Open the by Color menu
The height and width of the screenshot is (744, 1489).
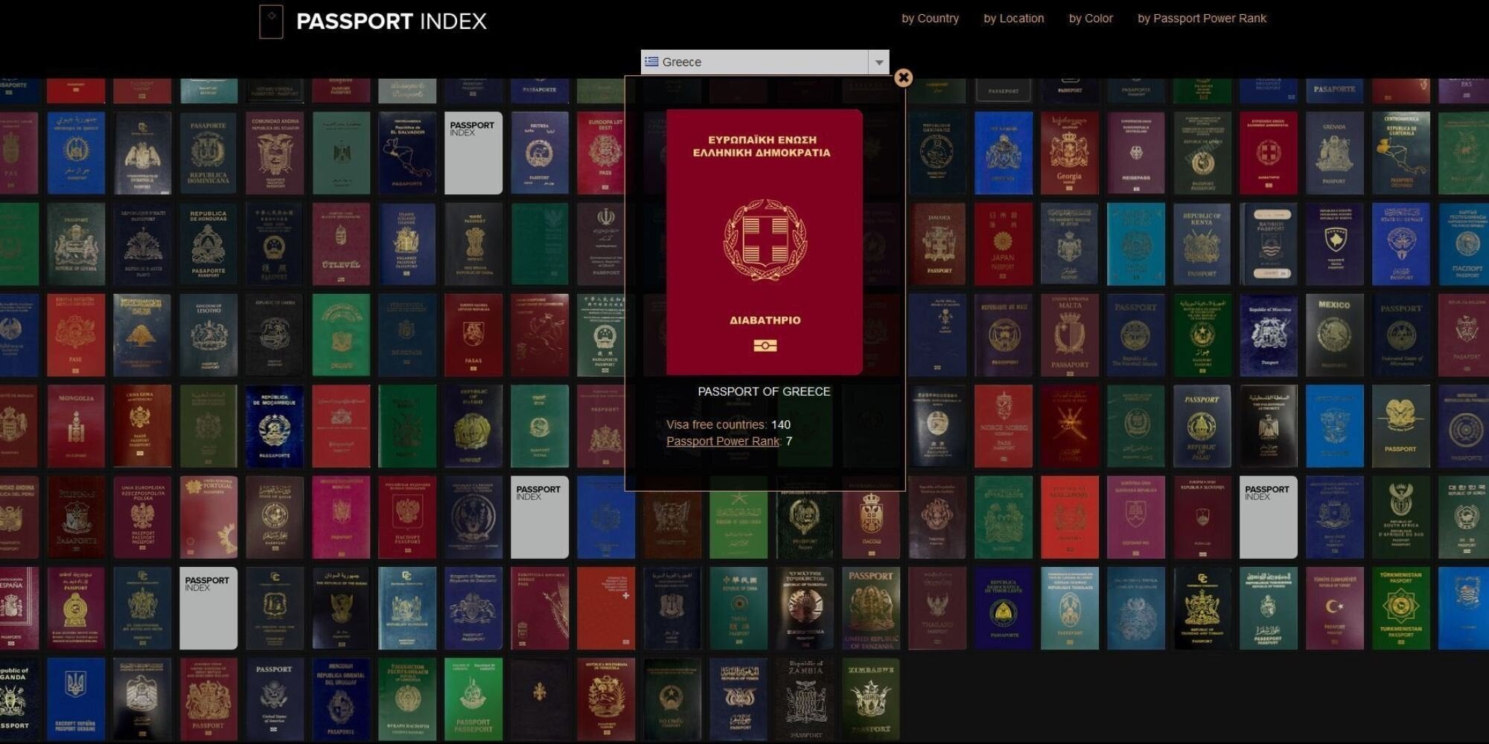pos(1091,19)
